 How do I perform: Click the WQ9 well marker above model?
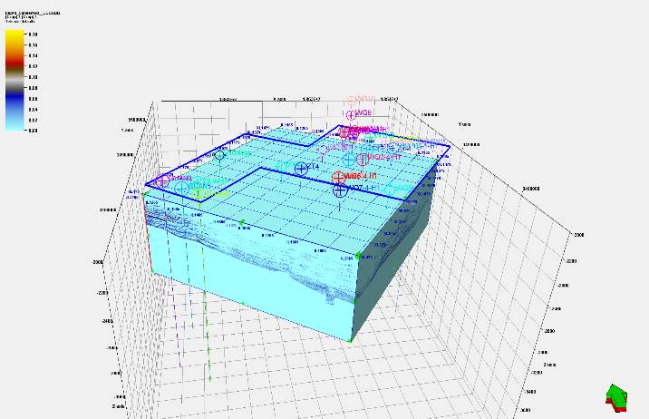point(350,114)
